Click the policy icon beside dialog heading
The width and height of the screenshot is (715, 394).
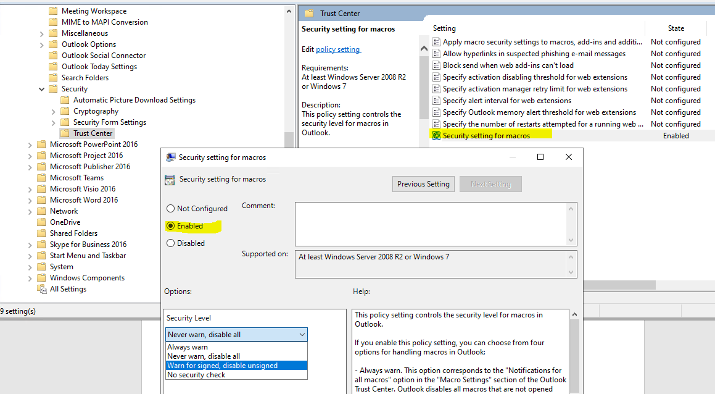pos(170,180)
